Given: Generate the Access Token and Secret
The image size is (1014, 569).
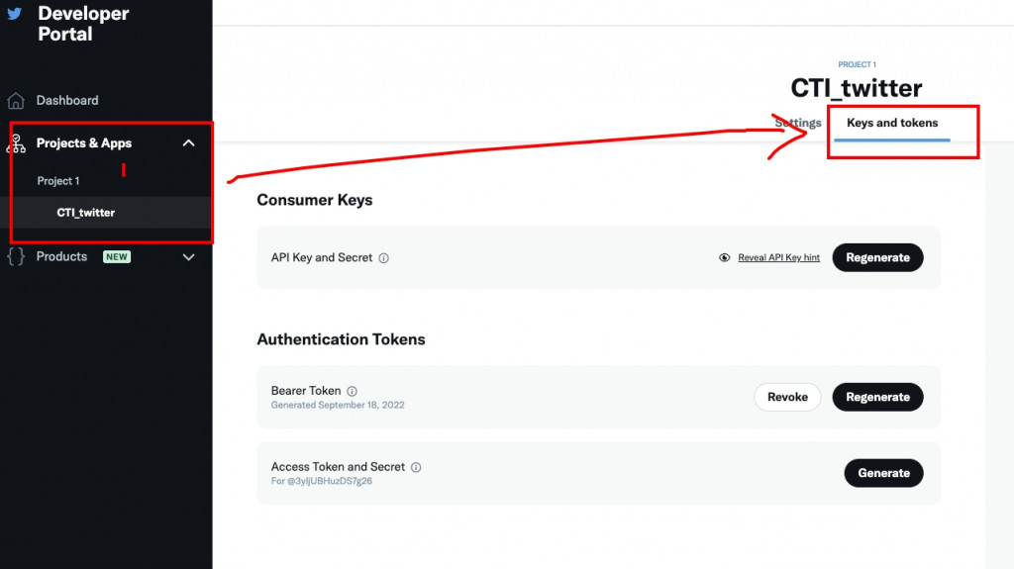Looking at the screenshot, I should [x=883, y=473].
